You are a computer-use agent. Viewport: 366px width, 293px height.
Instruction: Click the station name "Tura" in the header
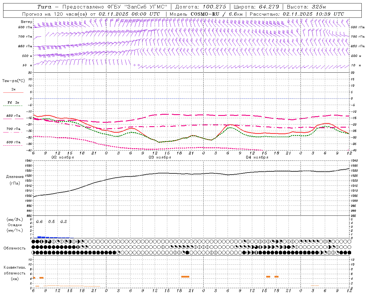pyautogui.click(x=44, y=7)
